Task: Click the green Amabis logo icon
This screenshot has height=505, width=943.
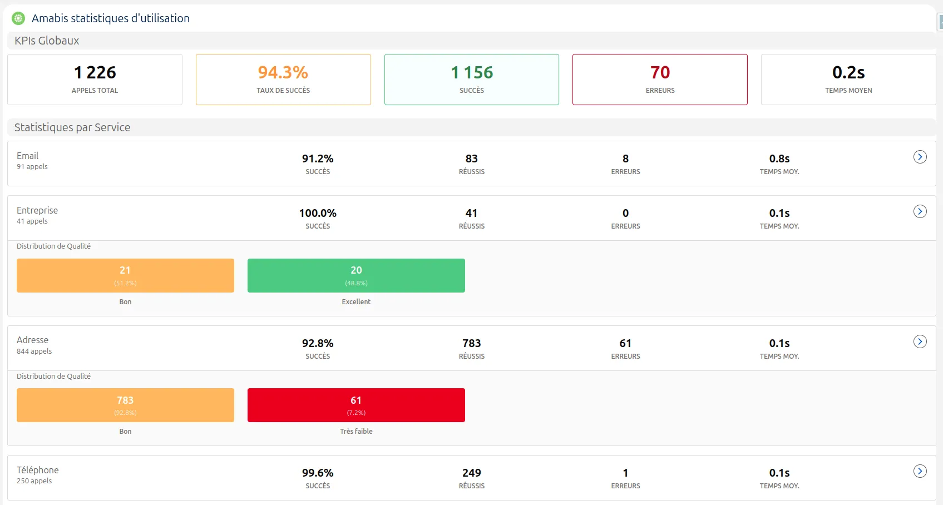Action: [x=18, y=18]
